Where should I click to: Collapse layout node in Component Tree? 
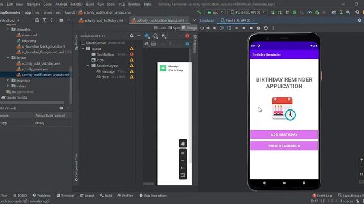click(x=83, y=49)
